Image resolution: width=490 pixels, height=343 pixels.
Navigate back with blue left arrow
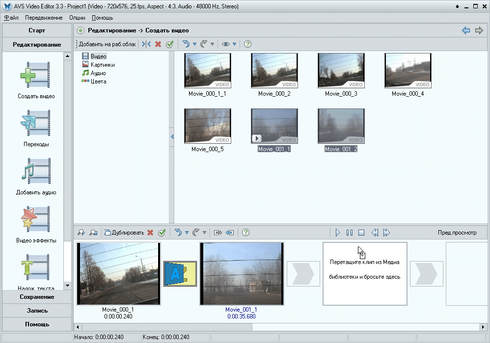466,30
